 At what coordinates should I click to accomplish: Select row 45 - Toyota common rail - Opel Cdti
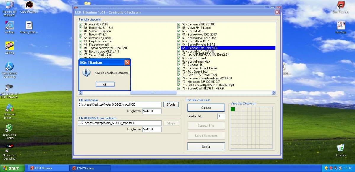point(105,48)
